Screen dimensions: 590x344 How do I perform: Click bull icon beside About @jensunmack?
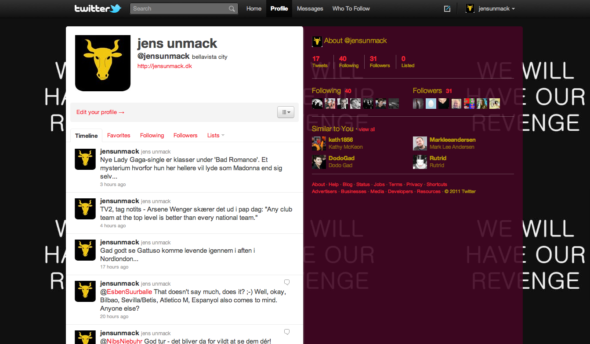(x=317, y=41)
